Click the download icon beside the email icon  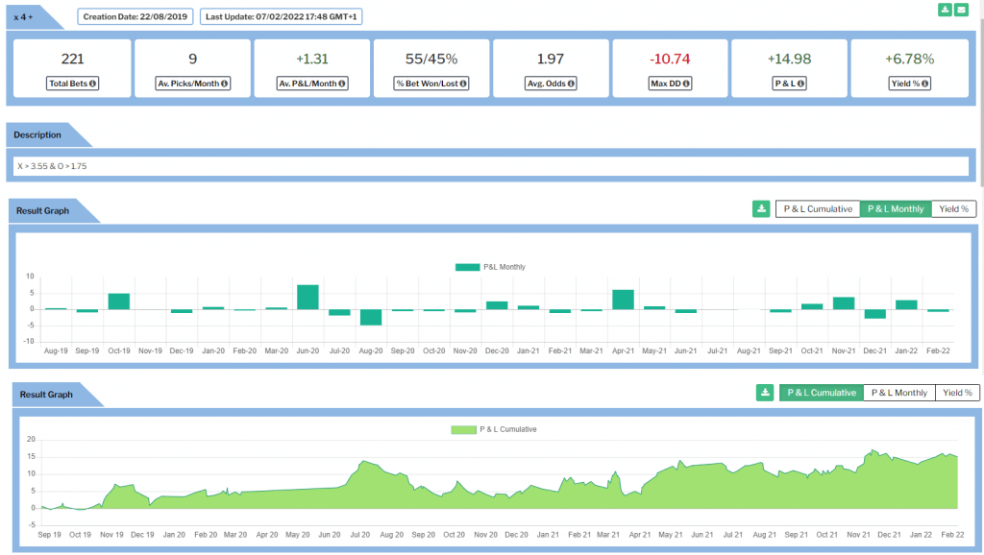945,10
